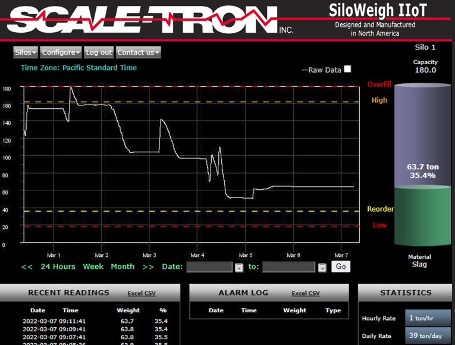Go to previous period with << arrows

click(x=27, y=266)
